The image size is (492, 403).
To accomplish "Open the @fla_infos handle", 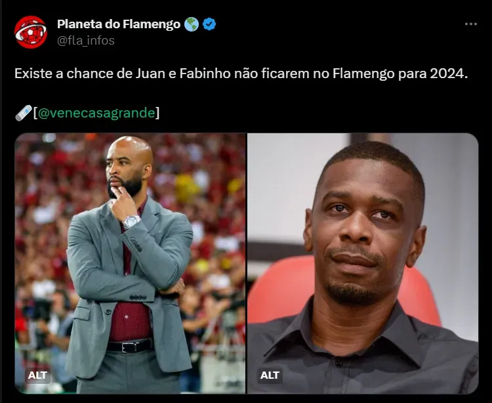I will tap(86, 41).
